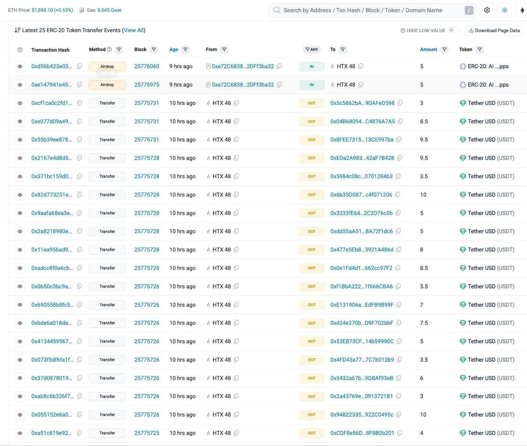Copy recipient address 0x5c5862bA...9DAFeD598
527x446 pixels.
400,103
